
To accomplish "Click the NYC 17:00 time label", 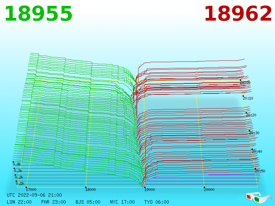I will [122, 202].
